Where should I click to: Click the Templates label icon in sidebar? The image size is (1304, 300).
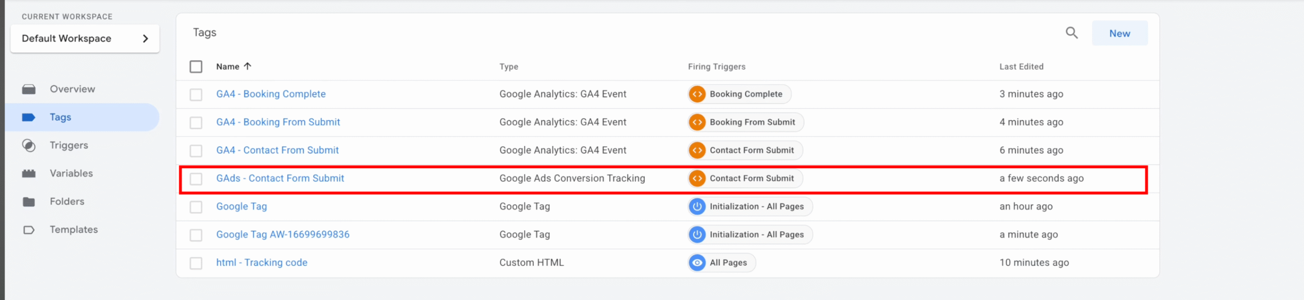tap(29, 230)
